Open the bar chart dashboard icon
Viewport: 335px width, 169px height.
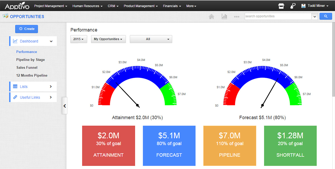click(x=224, y=17)
